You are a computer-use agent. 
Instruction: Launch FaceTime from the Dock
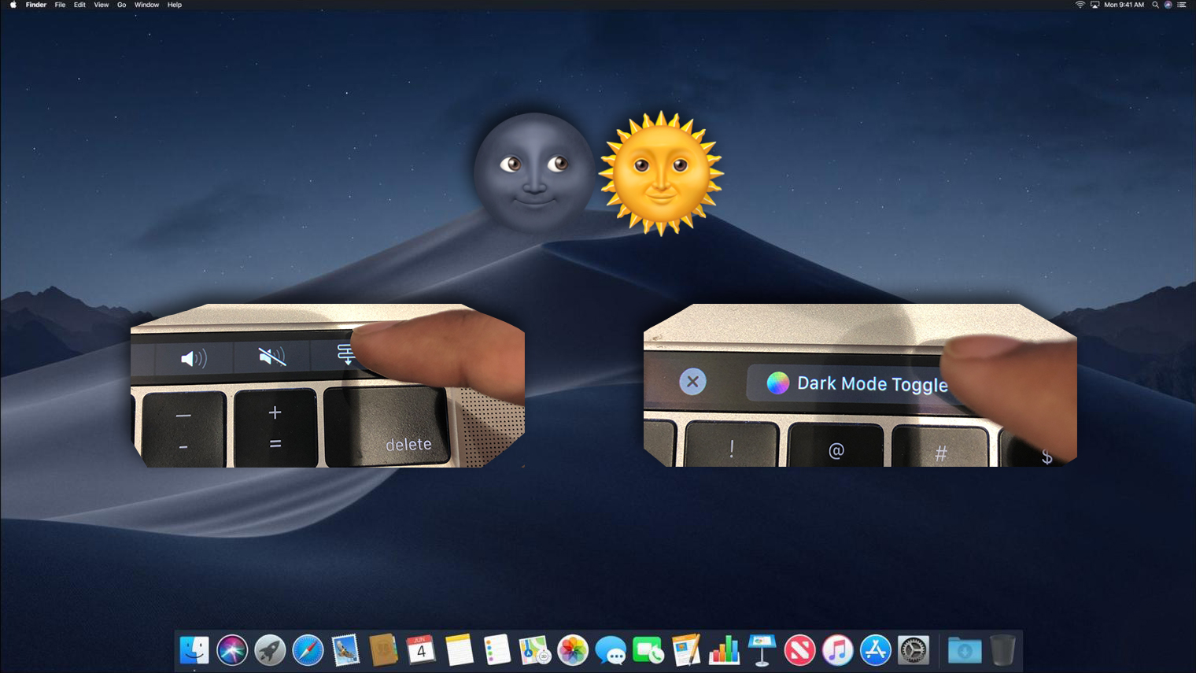pos(648,651)
